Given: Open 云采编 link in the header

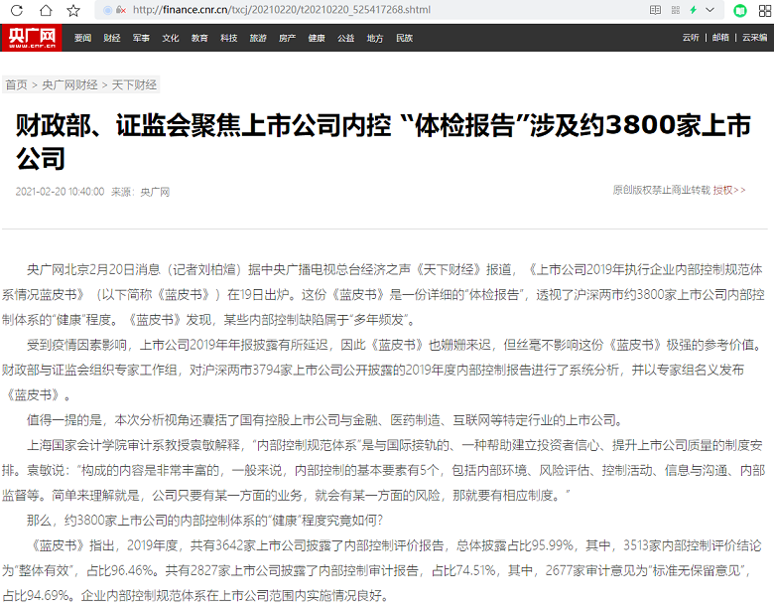Looking at the screenshot, I should (754, 39).
